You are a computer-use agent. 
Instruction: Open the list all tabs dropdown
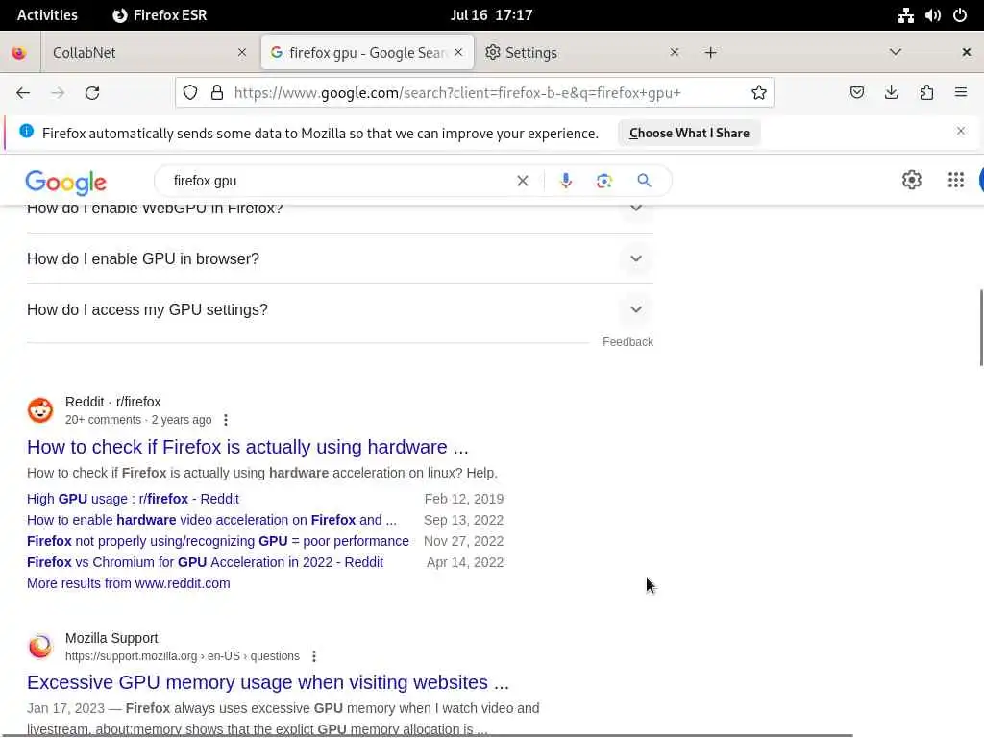click(x=896, y=52)
